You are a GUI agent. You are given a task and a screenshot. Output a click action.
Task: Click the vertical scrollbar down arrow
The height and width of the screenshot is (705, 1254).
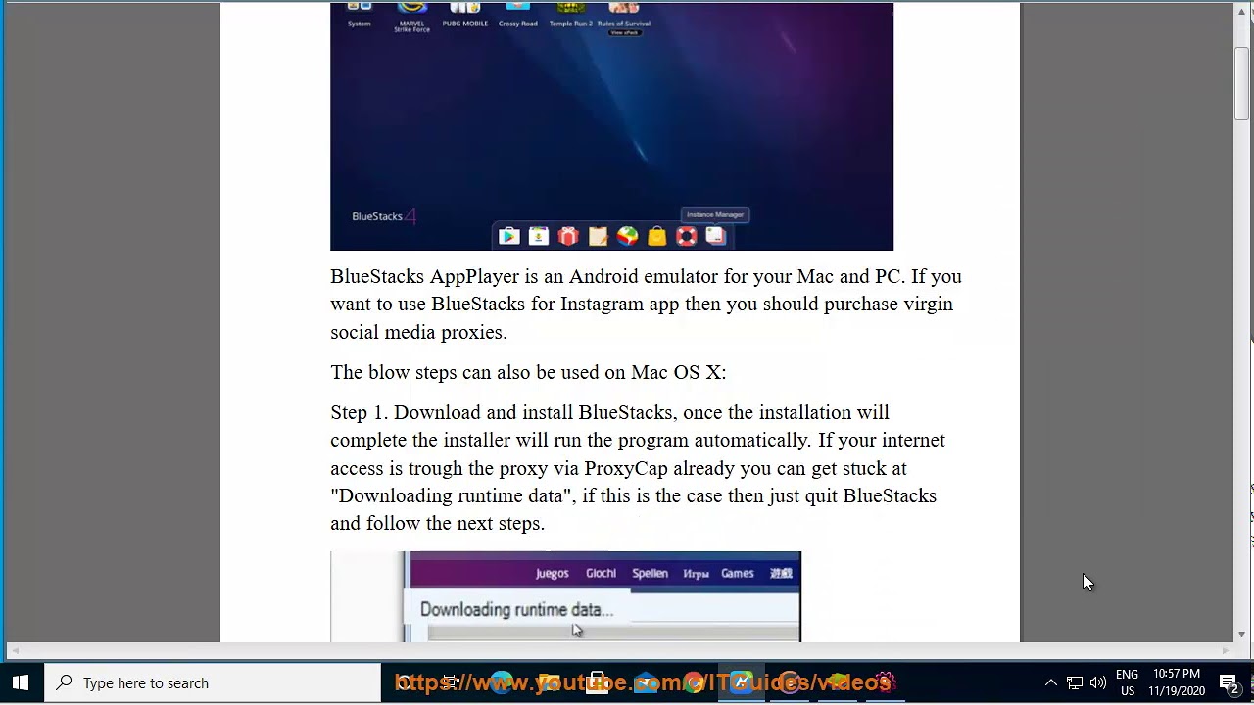[1242, 634]
